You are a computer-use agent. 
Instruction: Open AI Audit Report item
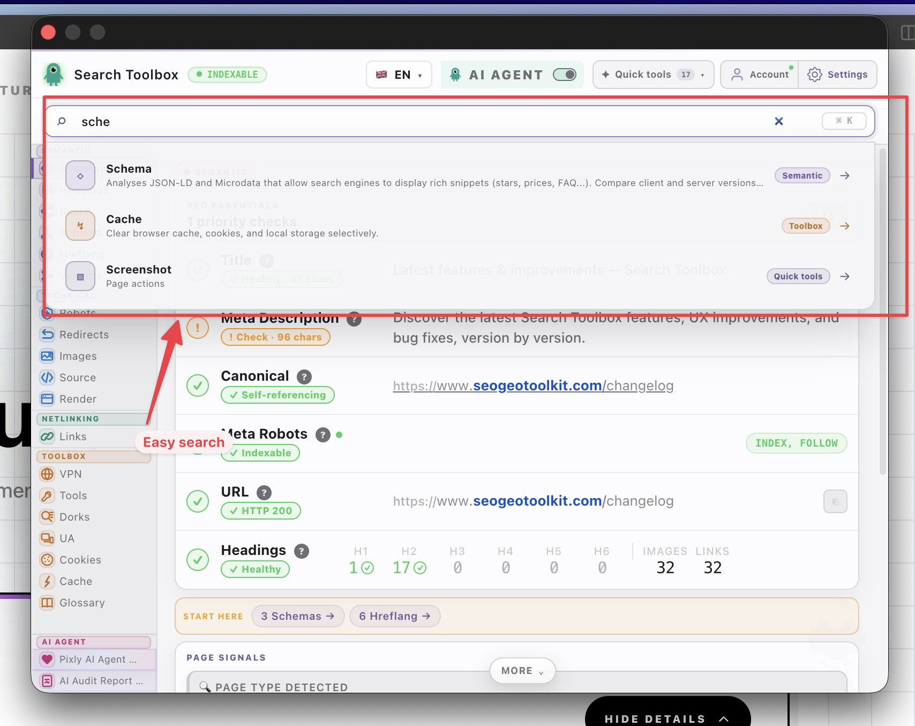[x=94, y=681]
